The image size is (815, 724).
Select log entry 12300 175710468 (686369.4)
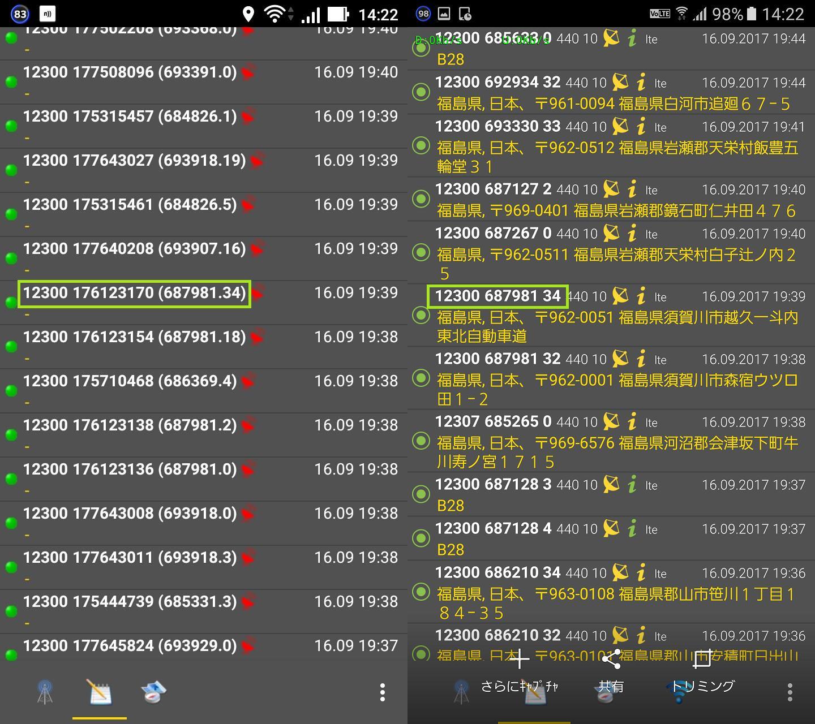(x=204, y=391)
